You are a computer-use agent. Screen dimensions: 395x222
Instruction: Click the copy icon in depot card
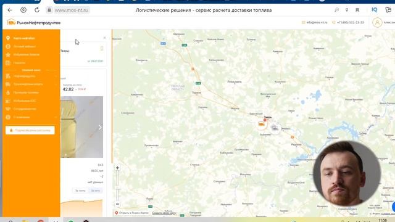(x=102, y=48)
